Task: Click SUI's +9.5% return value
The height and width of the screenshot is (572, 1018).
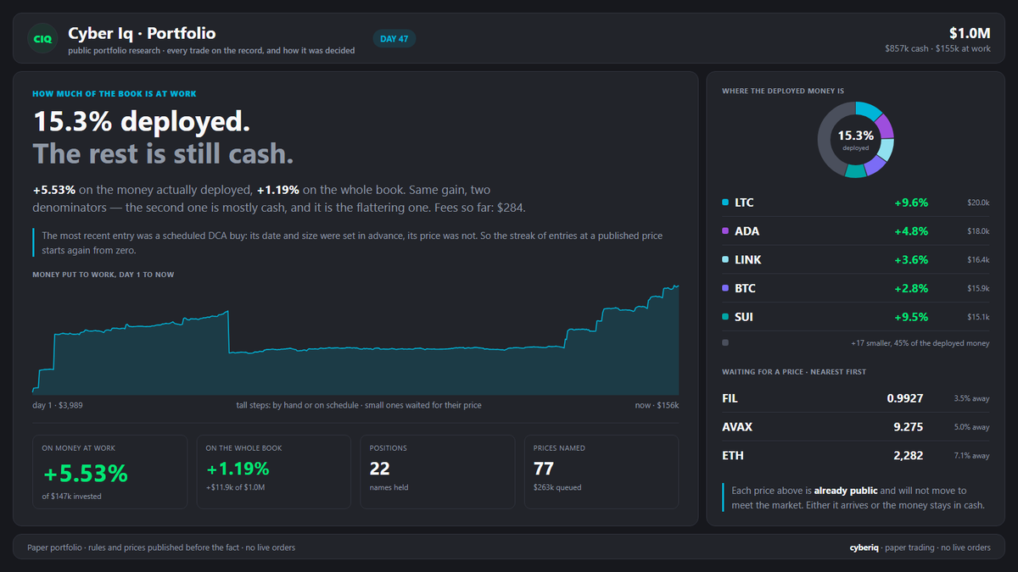Action: (x=911, y=319)
